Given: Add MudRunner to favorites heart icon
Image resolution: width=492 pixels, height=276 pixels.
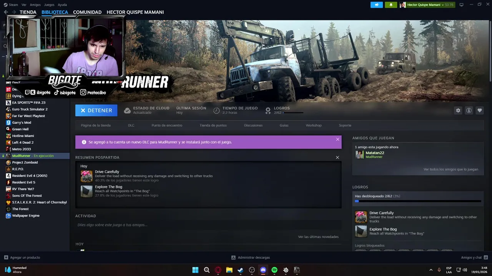Looking at the screenshot, I should point(479,110).
